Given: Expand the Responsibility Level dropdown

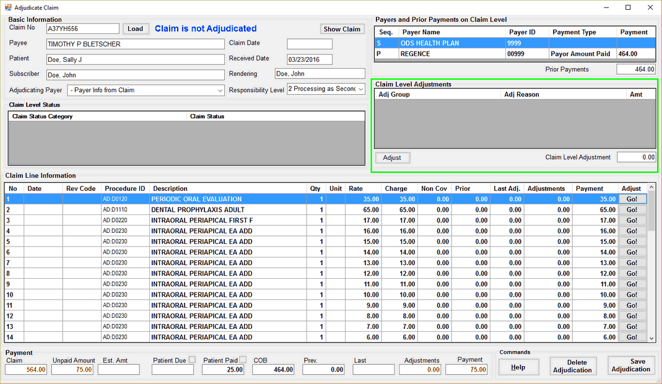Looking at the screenshot, I should [x=361, y=89].
